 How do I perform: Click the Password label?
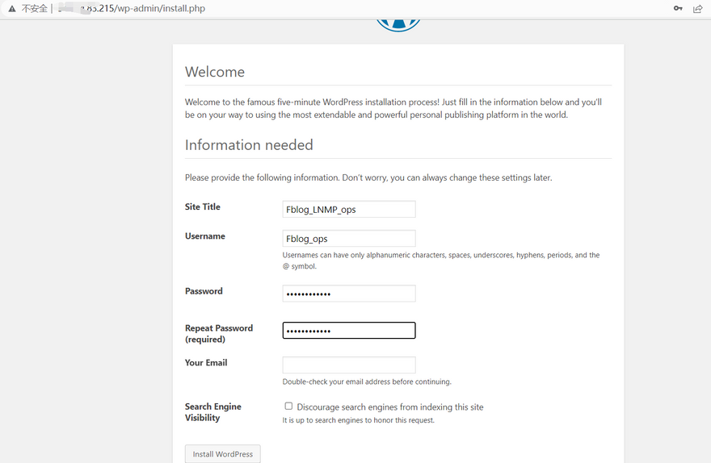[x=204, y=291]
